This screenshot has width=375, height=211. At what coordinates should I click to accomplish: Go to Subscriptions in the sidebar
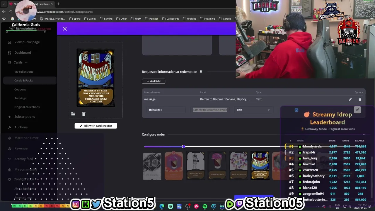tap(25, 117)
